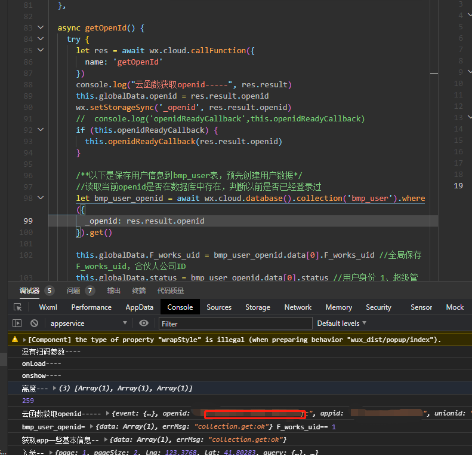Click the editor vertical scrollbar marker
The height and width of the screenshot is (455, 472).
coord(434,74)
